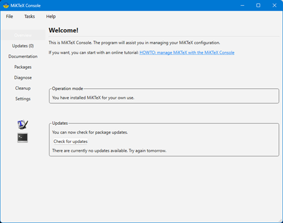
Task: Open the Help menu
Action: click(51, 16)
